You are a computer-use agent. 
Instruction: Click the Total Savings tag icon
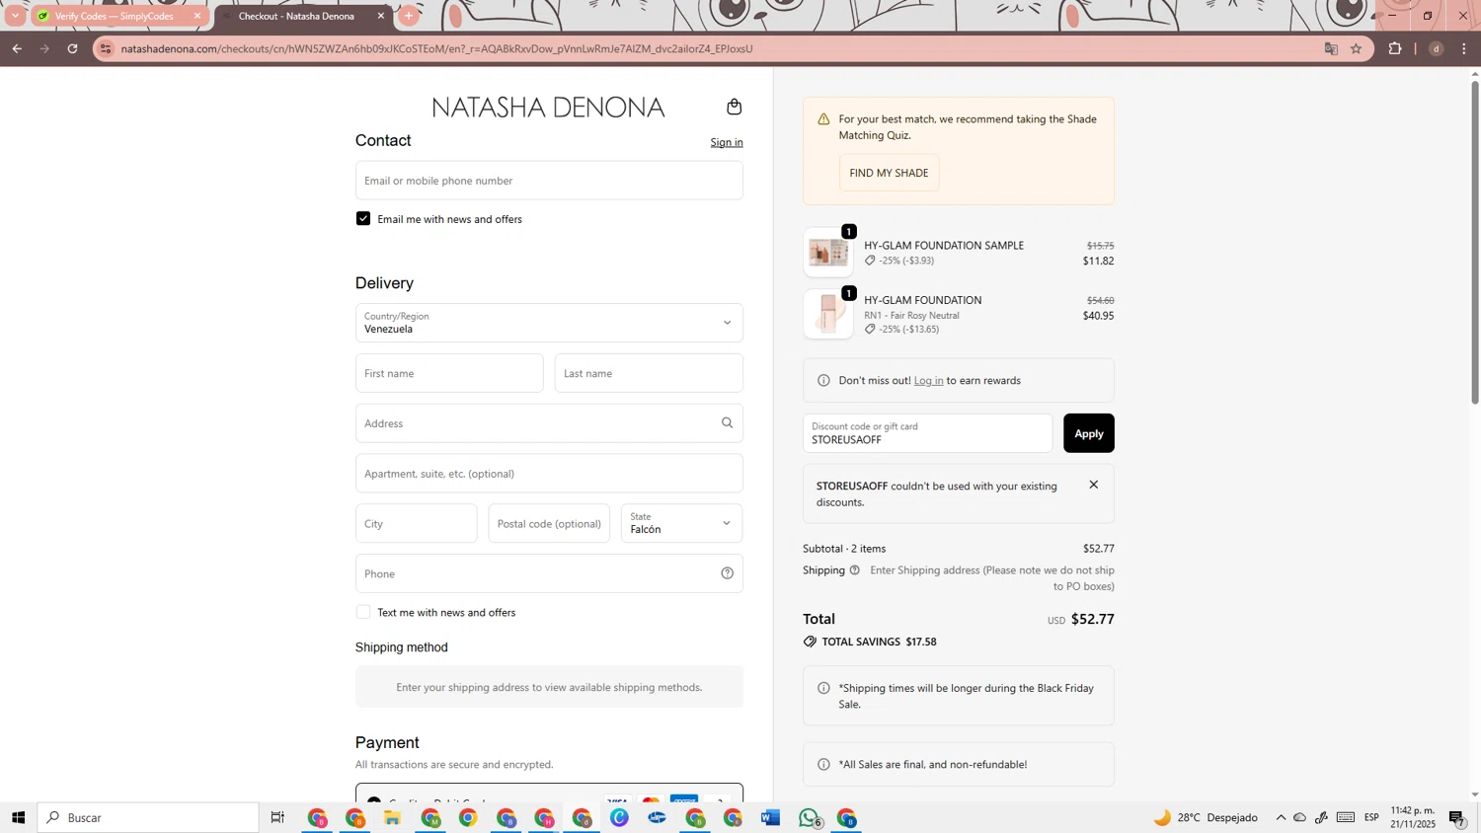tap(810, 642)
